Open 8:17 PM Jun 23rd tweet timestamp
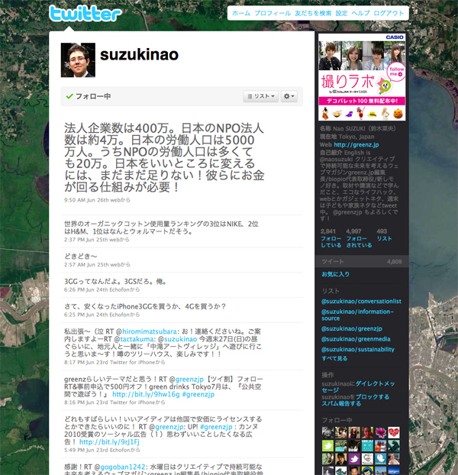The height and width of the screenshot is (475, 458). (86, 362)
